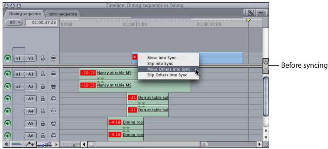
Task: Mute audio track A5 green speaker
Action: click(x=7, y=124)
